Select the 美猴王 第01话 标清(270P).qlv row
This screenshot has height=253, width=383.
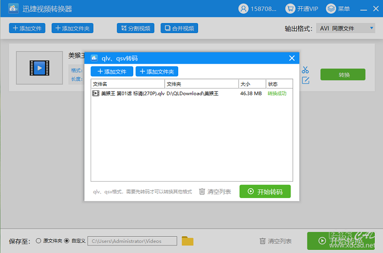pos(192,93)
